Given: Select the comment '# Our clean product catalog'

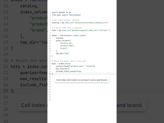Looking at the screenshot, I should 65,20.
